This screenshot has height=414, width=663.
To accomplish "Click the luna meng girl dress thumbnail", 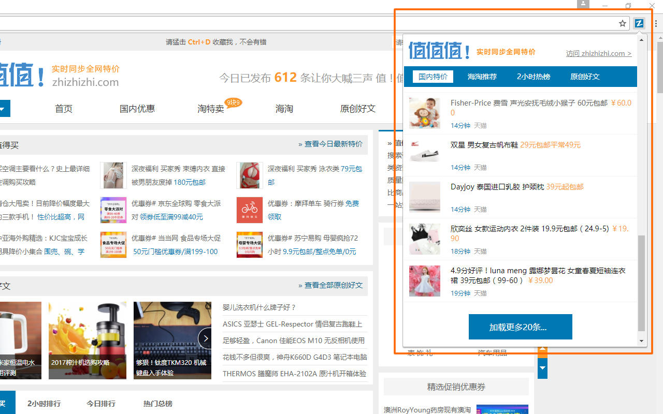I will pos(425,281).
